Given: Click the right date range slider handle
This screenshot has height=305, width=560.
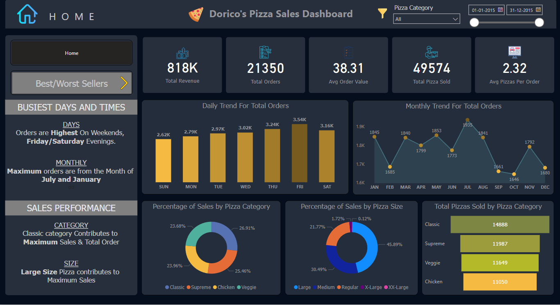Looking at the screenshot, I should 540,23.
